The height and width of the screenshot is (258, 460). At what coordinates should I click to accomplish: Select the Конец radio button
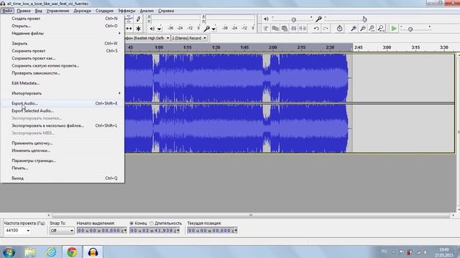point(132,223)
